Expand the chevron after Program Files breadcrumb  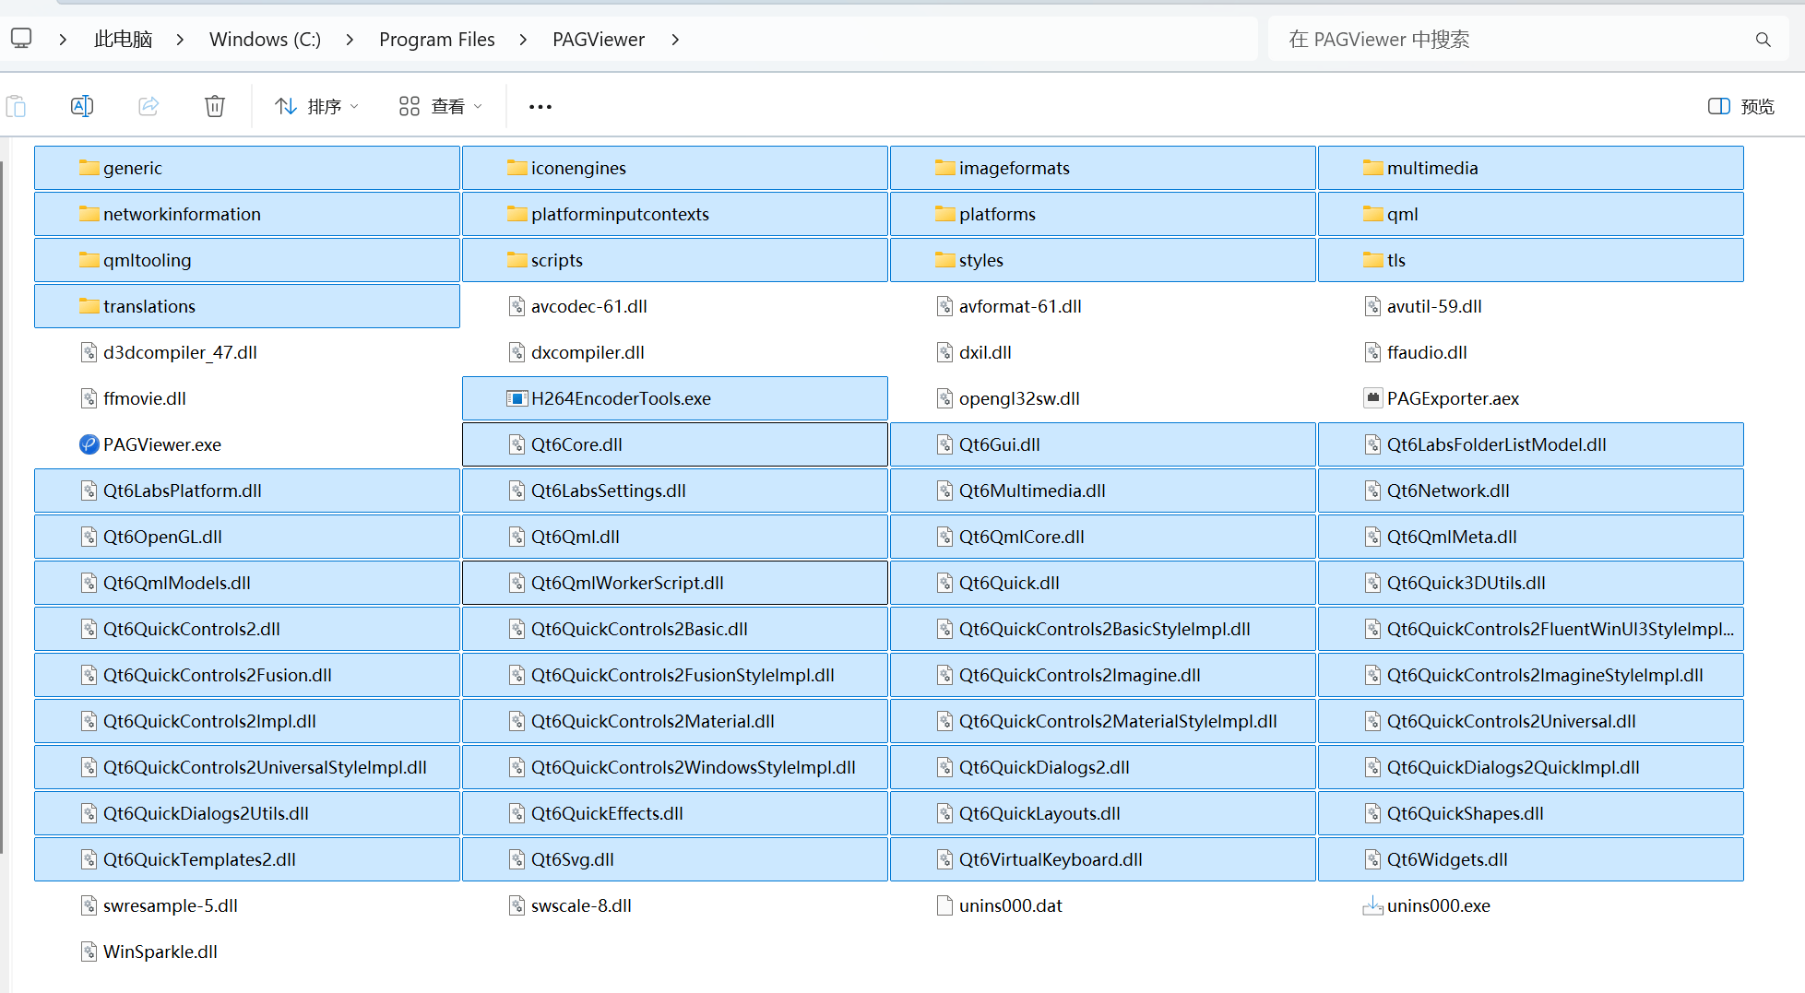pyautogui.click(x=523, y=40)
